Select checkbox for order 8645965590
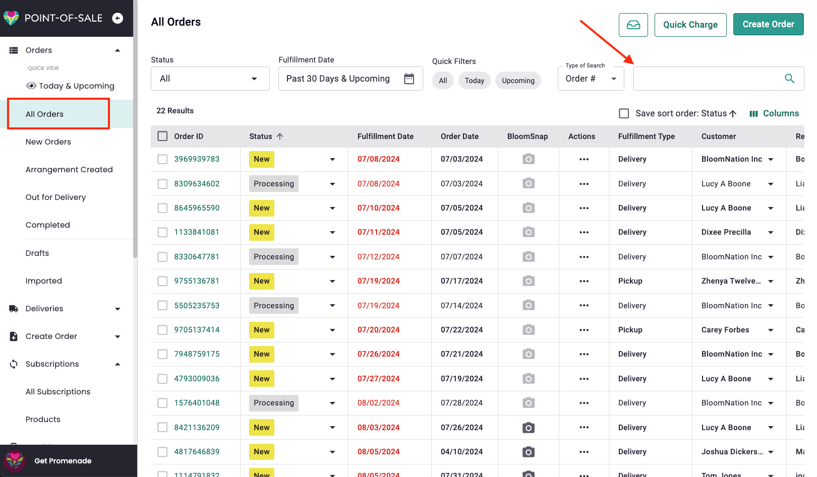 click(162, 208)
